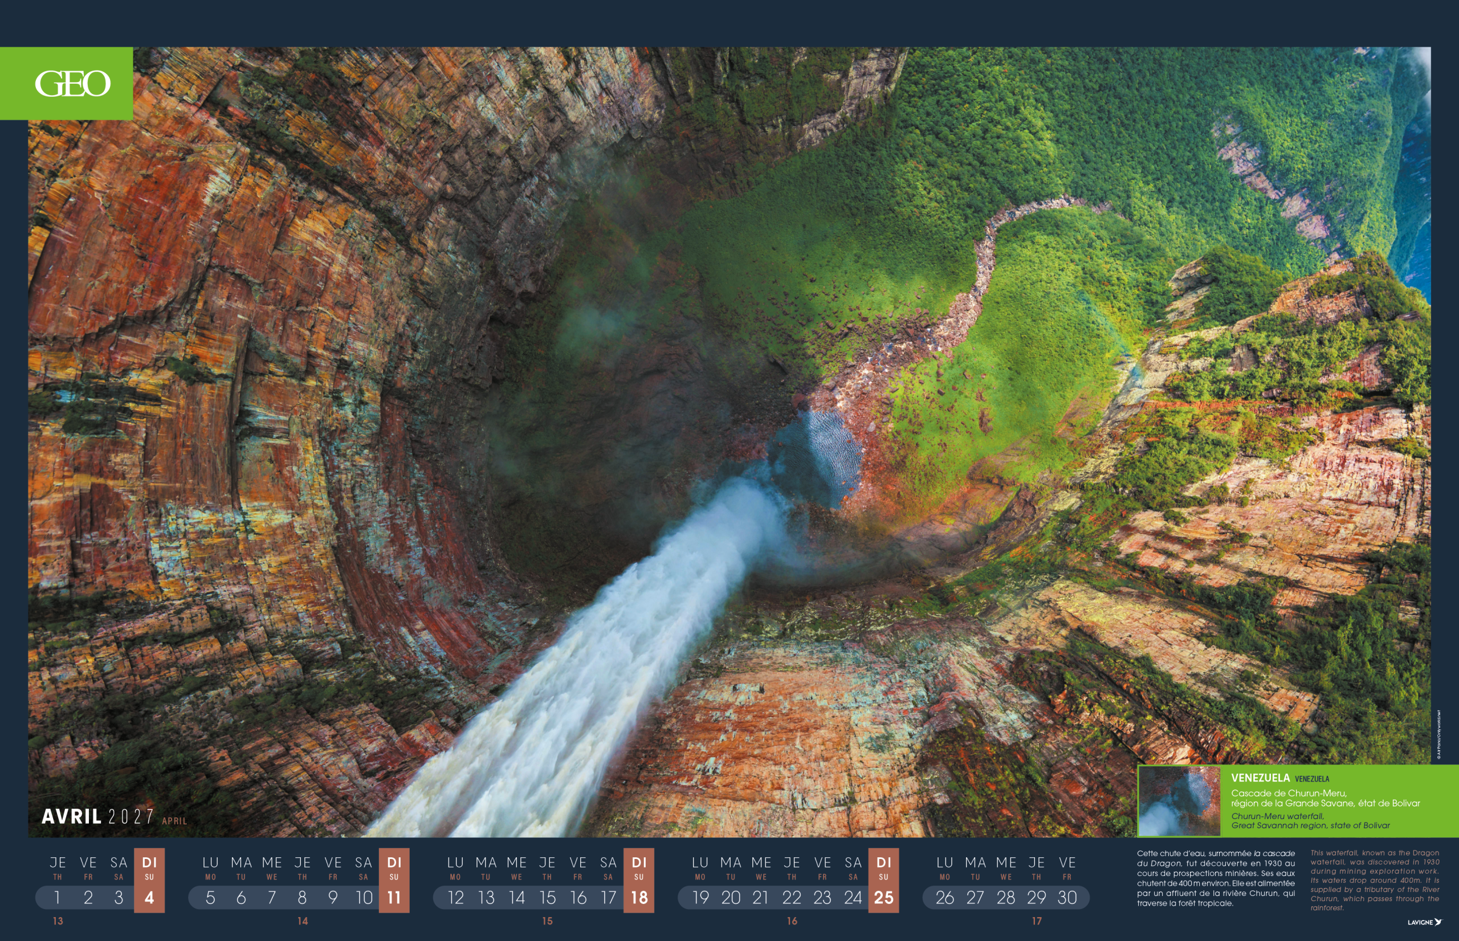The width and height of the screenshot is (1459, 941).
Task: Click the Venezuela waterfall thumbnail image
Action: click(1179, 800)
